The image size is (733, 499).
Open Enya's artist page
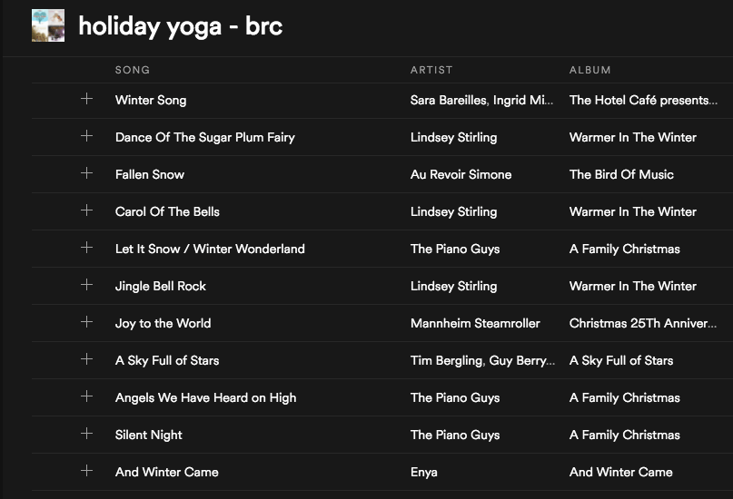(424, 472)
